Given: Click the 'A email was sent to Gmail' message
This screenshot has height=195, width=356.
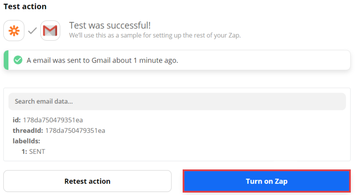Looking at the screenshot, I should (x=102, y=60).
